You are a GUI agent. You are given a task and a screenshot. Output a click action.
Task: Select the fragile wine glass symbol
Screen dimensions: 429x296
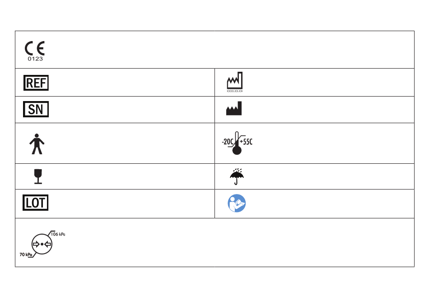(38, 176)
